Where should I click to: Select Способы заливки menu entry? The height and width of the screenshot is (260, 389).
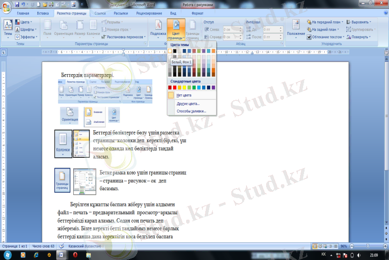[x=191, y=111]
